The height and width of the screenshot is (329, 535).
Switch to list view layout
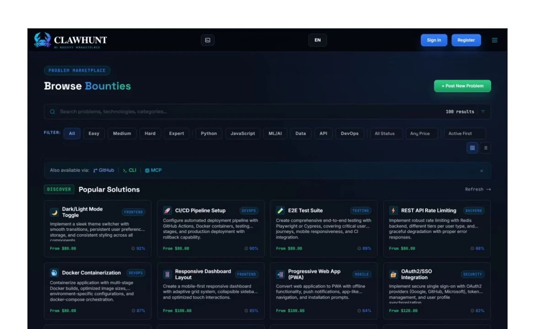[x=486, y=148]
